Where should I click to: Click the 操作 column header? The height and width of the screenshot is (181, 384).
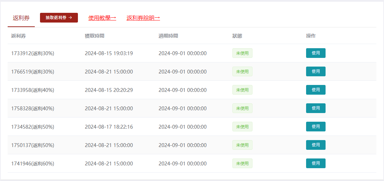coord(311,36)
